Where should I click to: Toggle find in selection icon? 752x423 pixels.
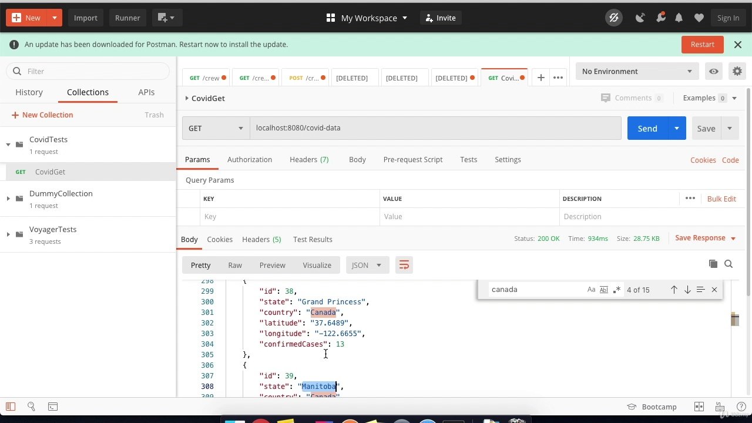tap(700, 289)
